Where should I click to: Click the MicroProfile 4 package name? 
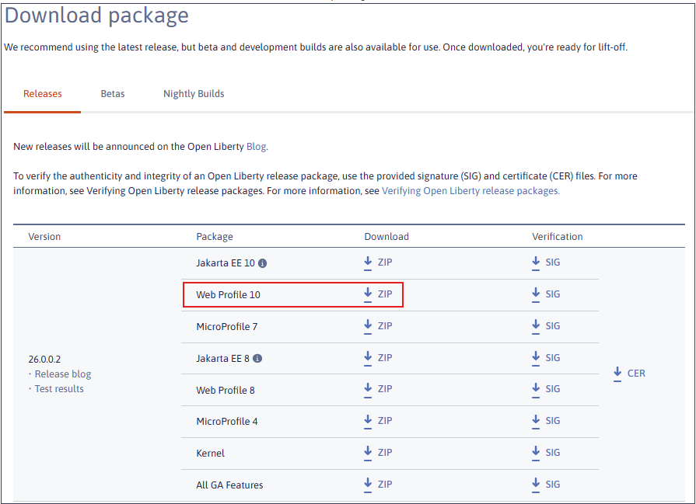point(227,422)
